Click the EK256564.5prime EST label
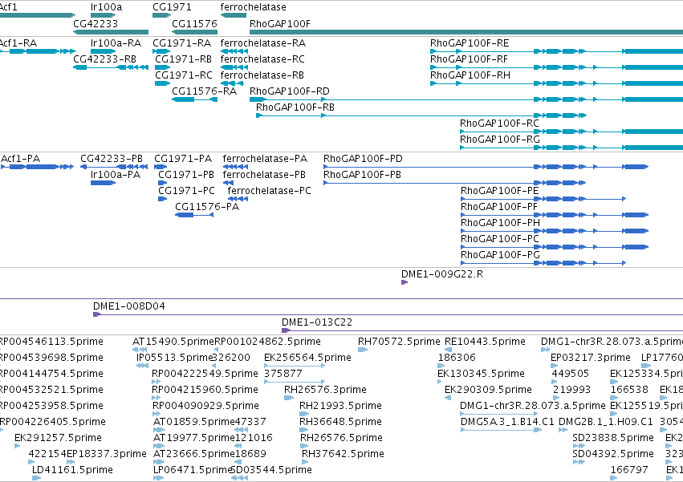Viewport: 683px width, 482px height. (307, 358)
